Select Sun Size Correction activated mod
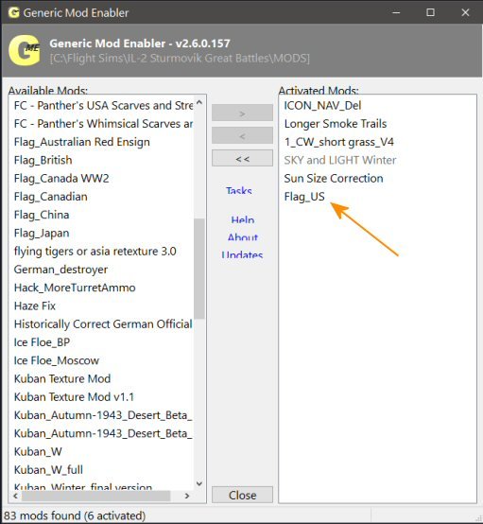Viewport: 483px width, 524px height. coord(334,178)
